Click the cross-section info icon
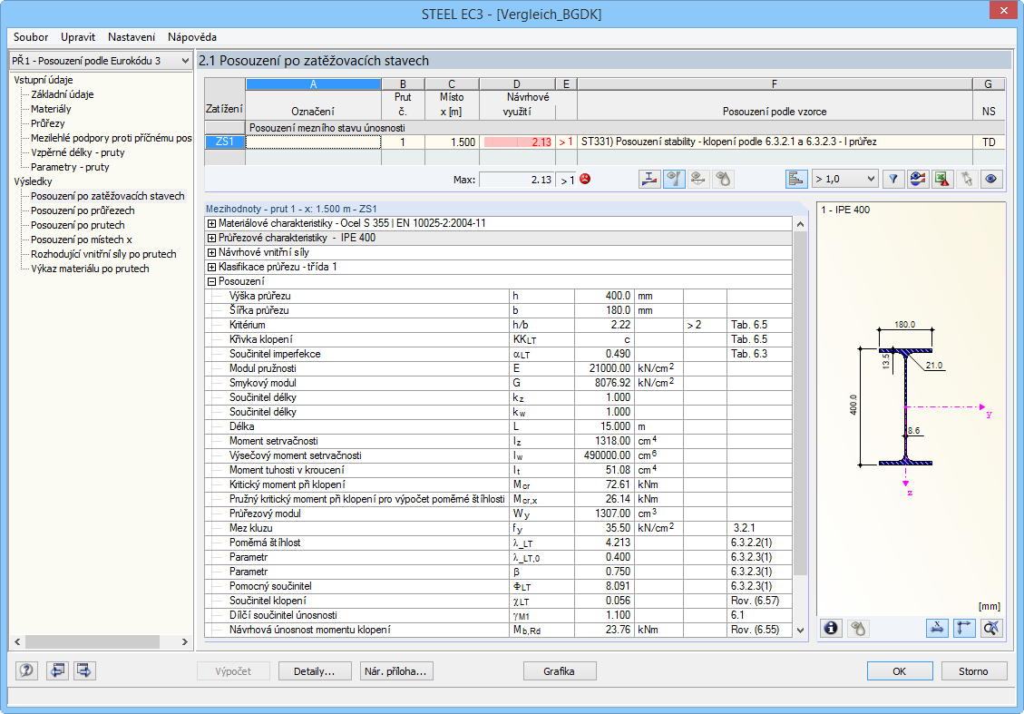Image resolution: width=1024 pixels, height=714 pixels. [x=832, y=628]
